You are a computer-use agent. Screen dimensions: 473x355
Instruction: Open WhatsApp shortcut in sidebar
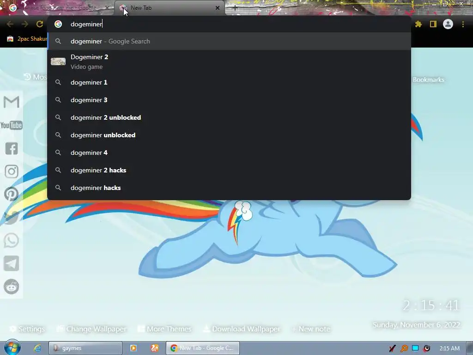(x=12, y=240)
